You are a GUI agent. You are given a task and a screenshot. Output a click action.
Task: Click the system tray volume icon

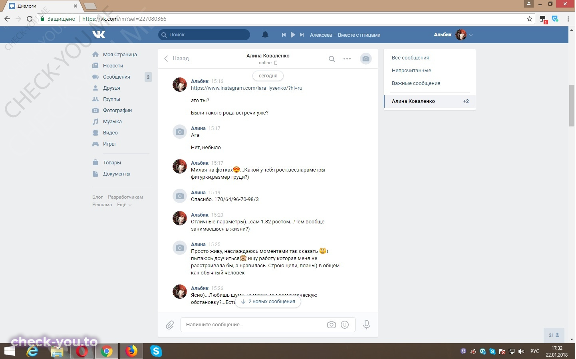pyautogui.click(x=521, y=351)
